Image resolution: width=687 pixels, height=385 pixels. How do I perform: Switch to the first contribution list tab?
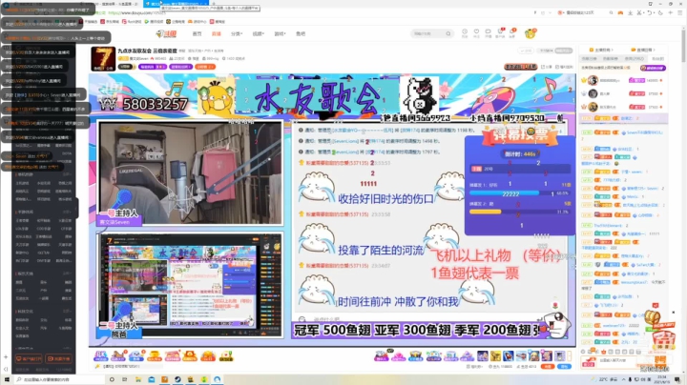tap(589, 59)
